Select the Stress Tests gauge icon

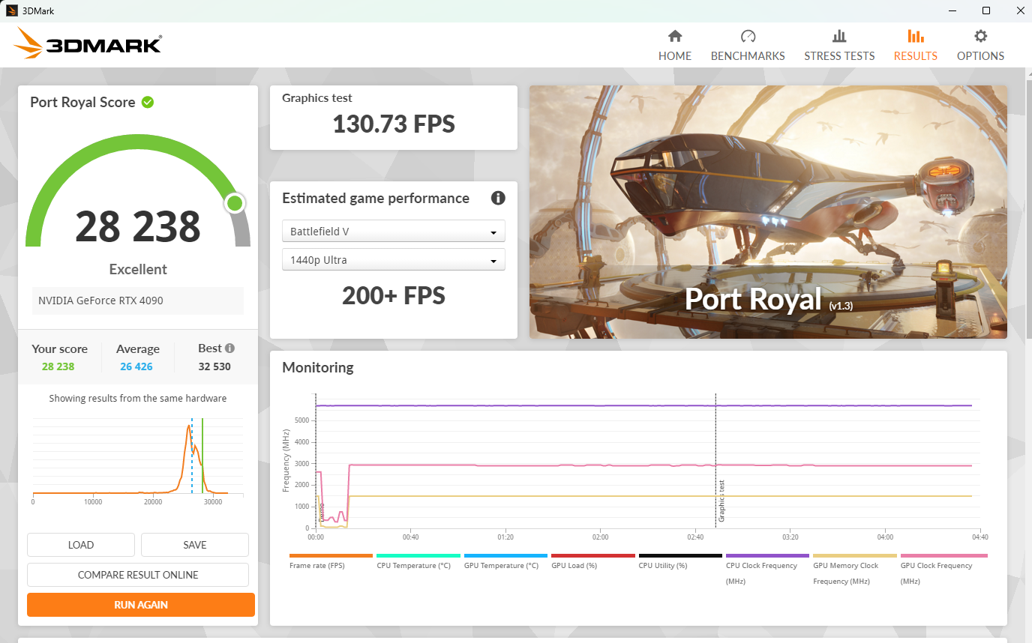click(839, 34)
